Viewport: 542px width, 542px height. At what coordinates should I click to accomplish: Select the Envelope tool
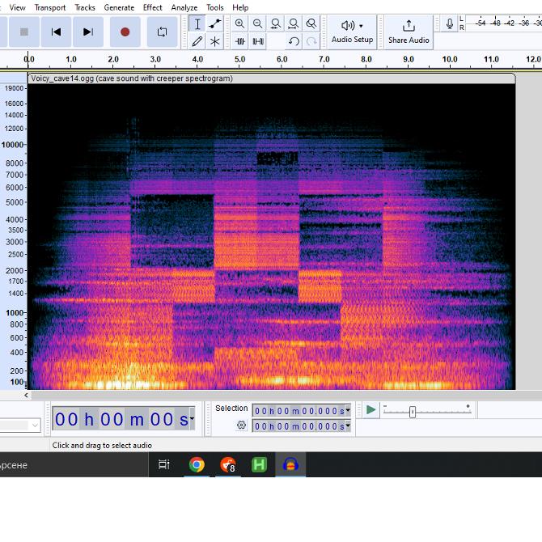[214, 24]
